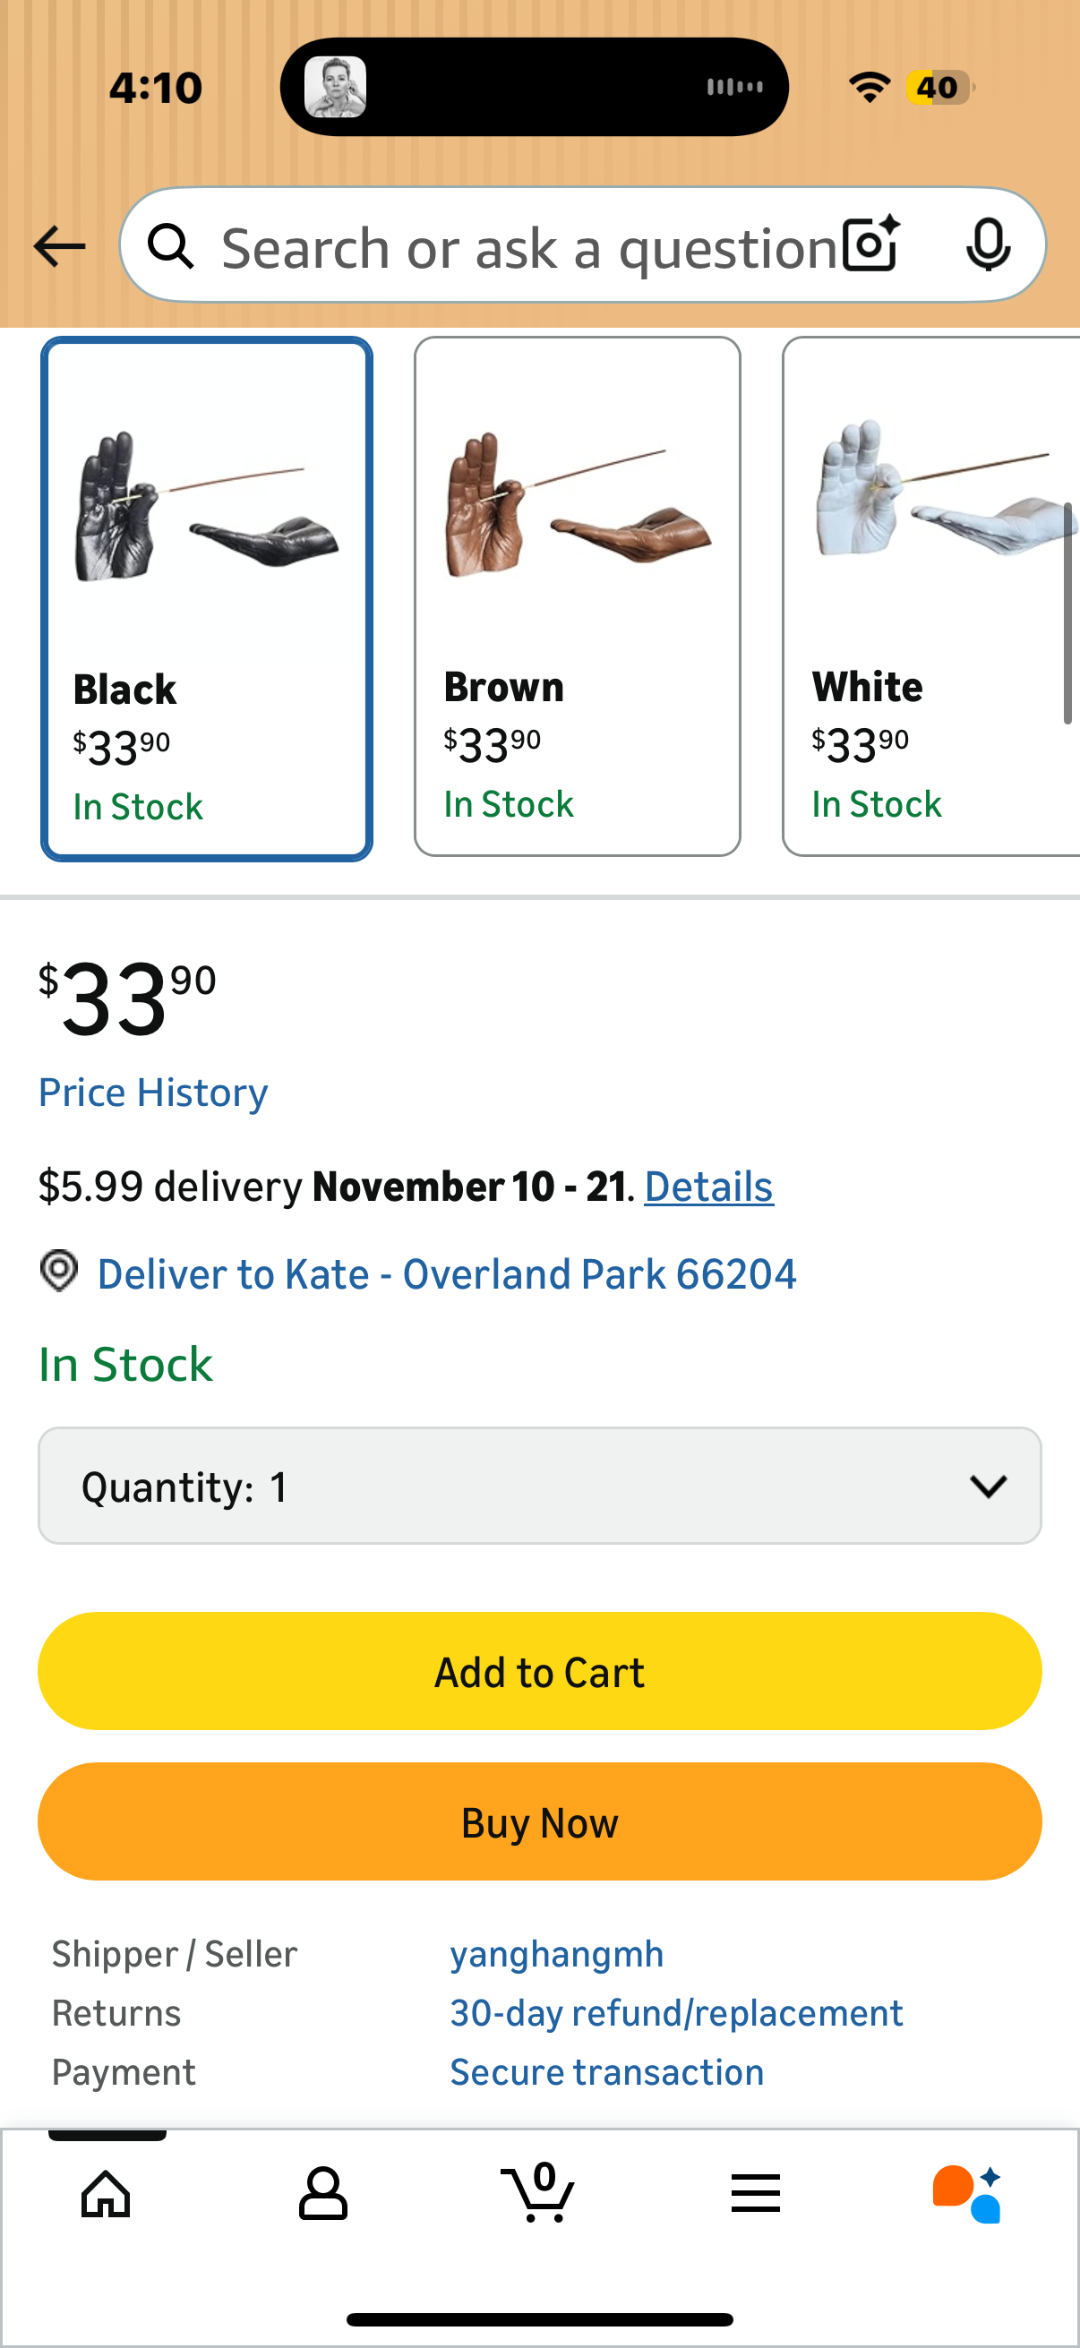
Task: Tap the camera lens search icon
Action: pyautogui.click(x=870, y=244)
